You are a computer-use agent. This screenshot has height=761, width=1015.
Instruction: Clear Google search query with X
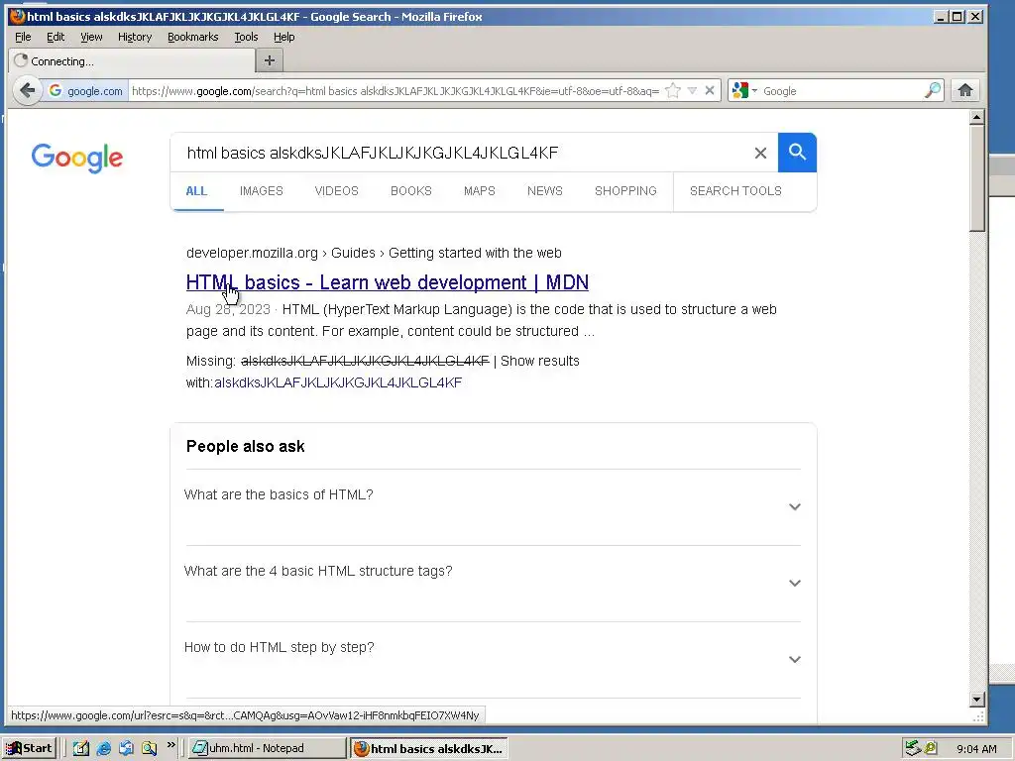pos(760,153)
